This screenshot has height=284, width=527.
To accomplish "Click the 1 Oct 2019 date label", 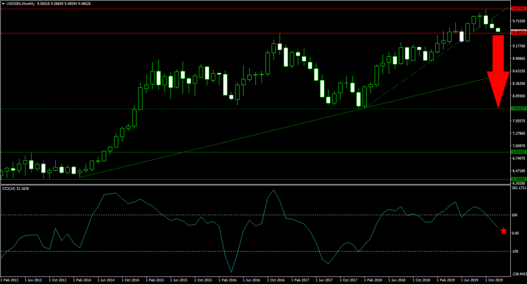I will coord(494,279).
